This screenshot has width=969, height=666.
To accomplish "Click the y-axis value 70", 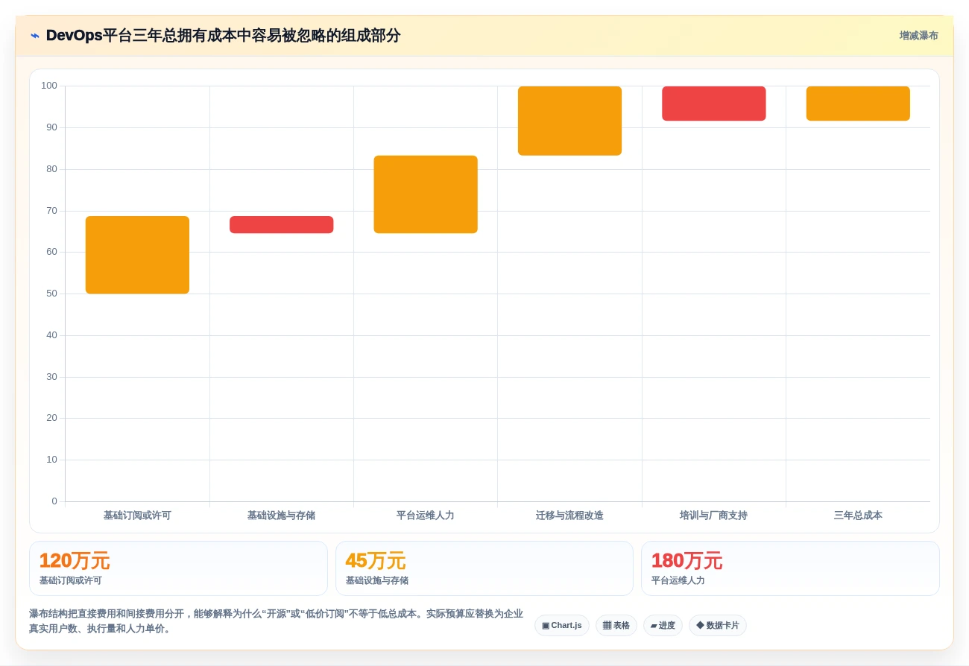I will tap(51, 211).
